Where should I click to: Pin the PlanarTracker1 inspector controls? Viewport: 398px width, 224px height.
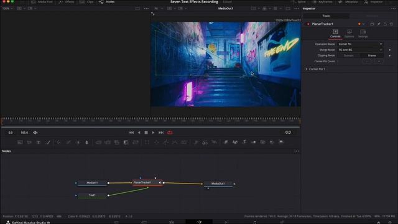click(x=379, y=24)
